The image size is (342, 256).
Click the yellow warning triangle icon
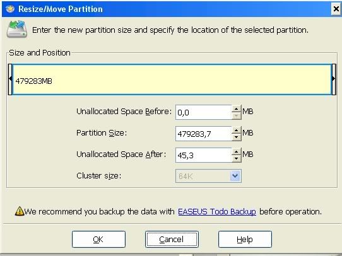coord(20,211)
